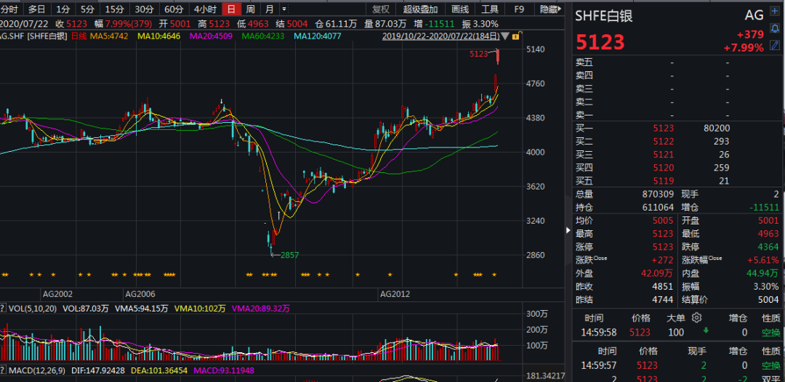Image resolution: width=785 pixels, height=382 pixels.
Task: Open large-order settings gear icon
Action: pyautogui.click(x=697, y=317)
